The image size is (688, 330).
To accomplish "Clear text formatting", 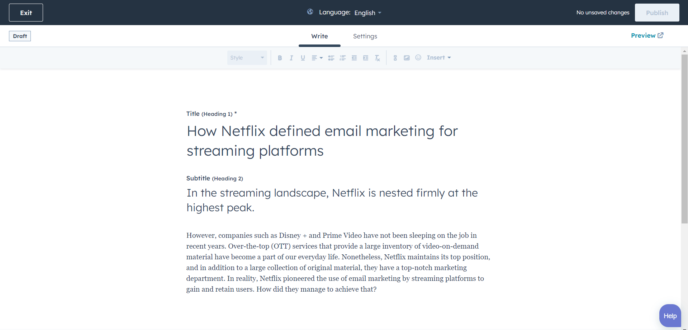I will 377,58.
